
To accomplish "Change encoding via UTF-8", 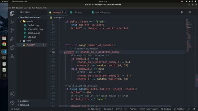I will 119,109.
